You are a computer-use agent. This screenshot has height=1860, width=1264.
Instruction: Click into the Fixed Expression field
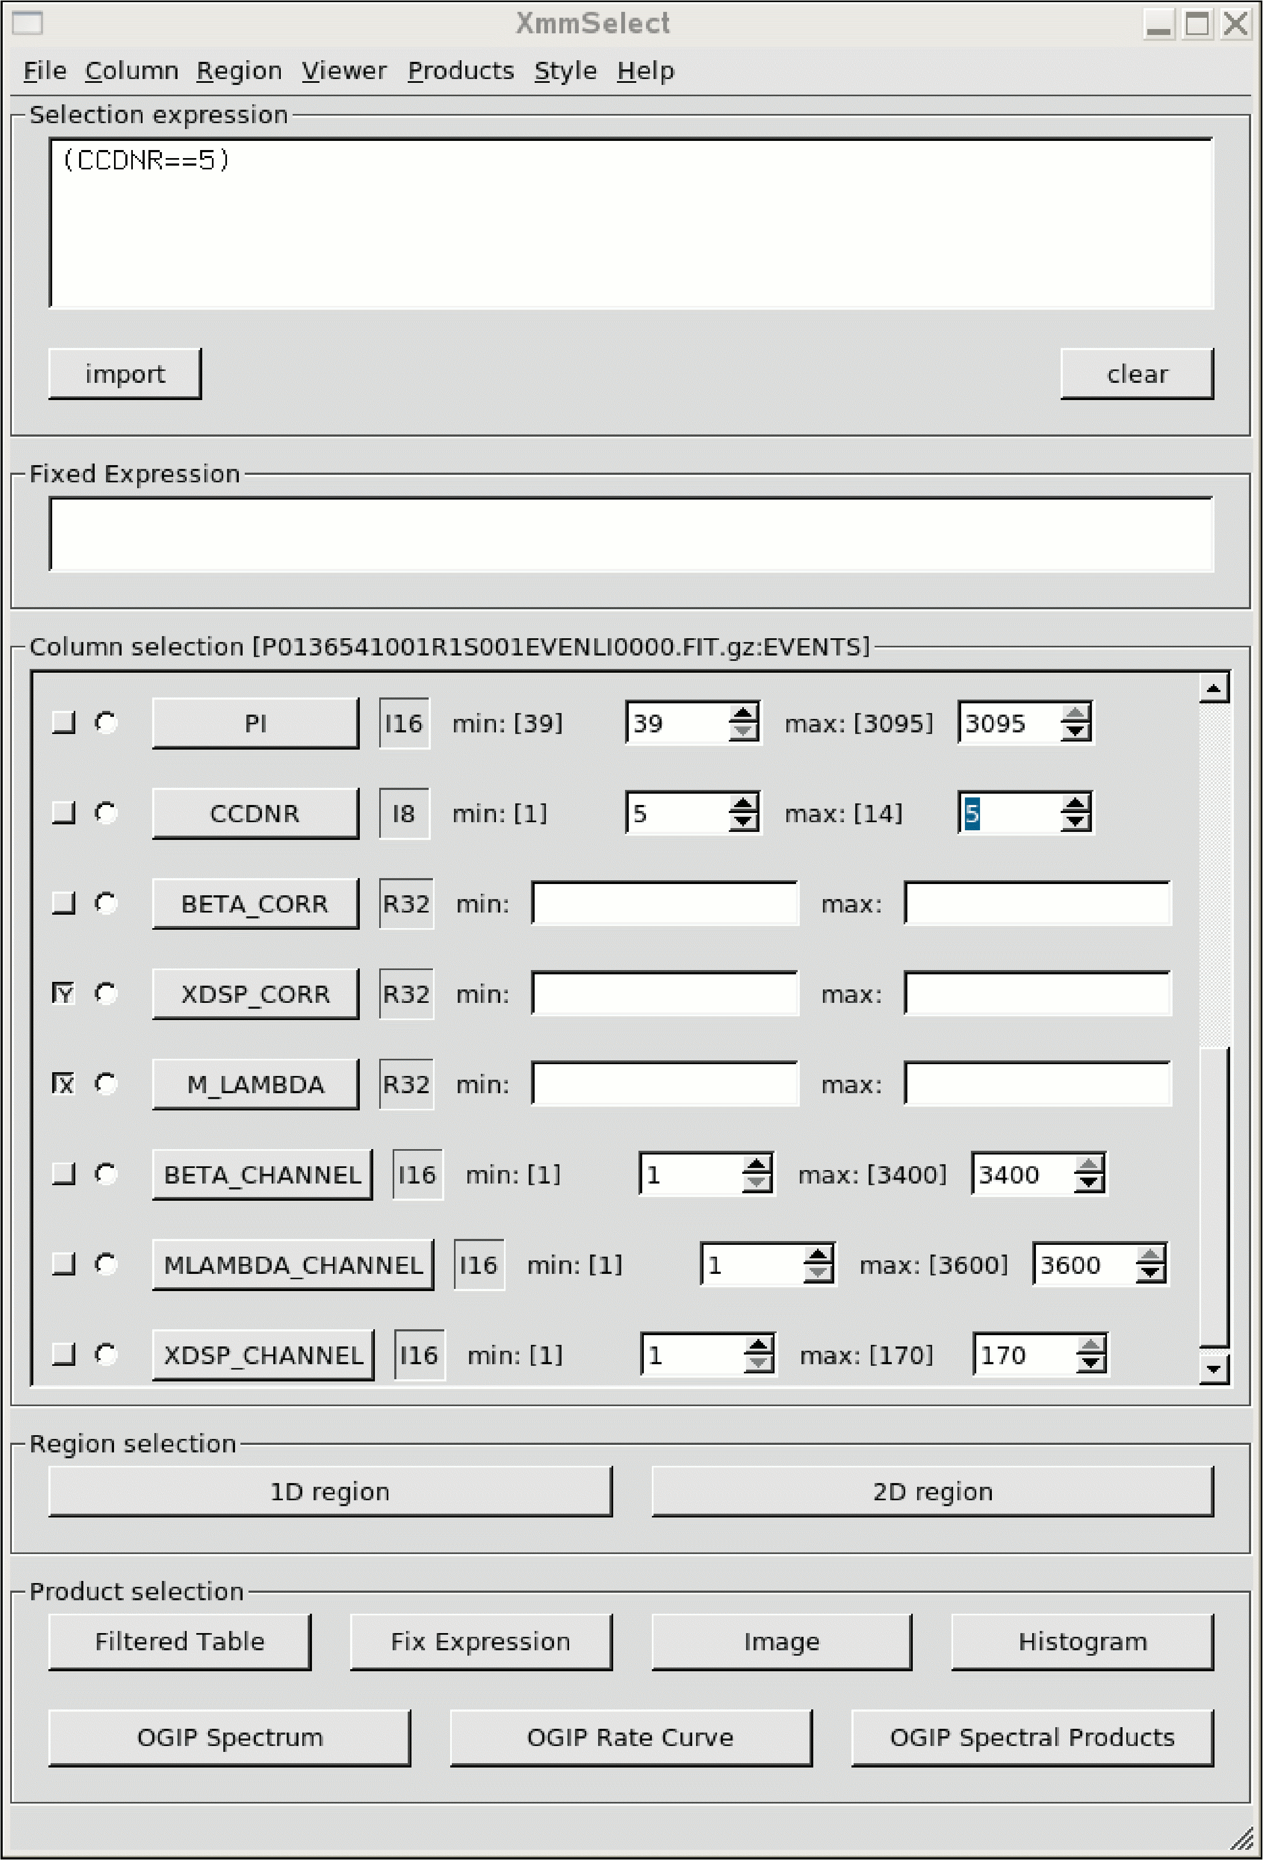pos(631,534)
